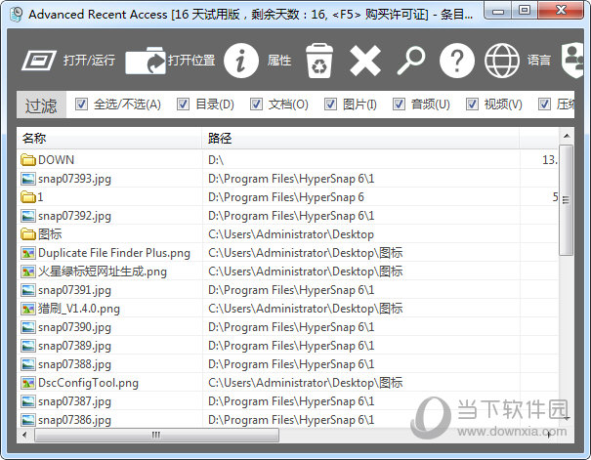Click icon of Duplicate File Finder Plus.png
The width and height of the screenshot is (591, 460).
pyautogui.click(x=28, y=253)
